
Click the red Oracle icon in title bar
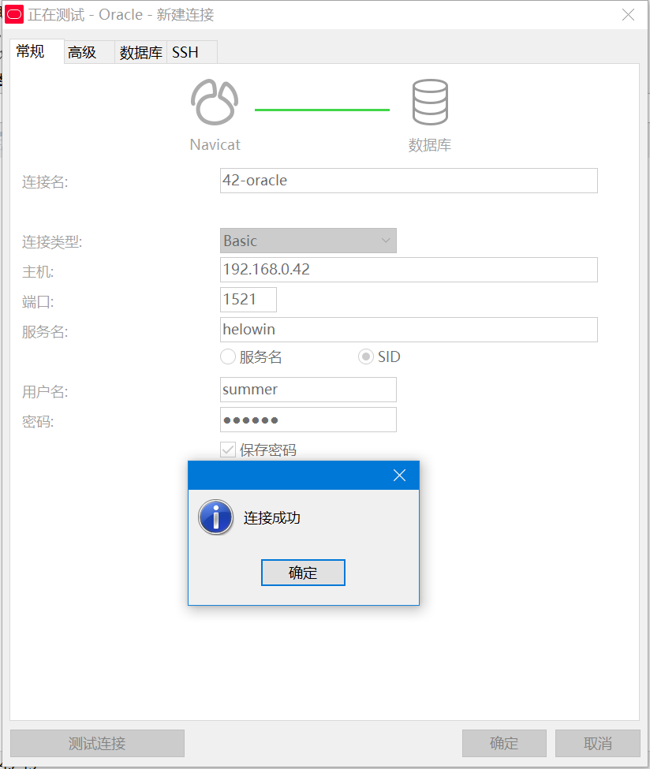click(x=14, y=15)
